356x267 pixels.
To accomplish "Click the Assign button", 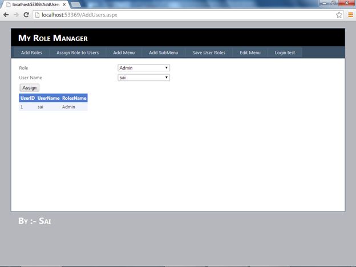I will click(x=30, y=88).
